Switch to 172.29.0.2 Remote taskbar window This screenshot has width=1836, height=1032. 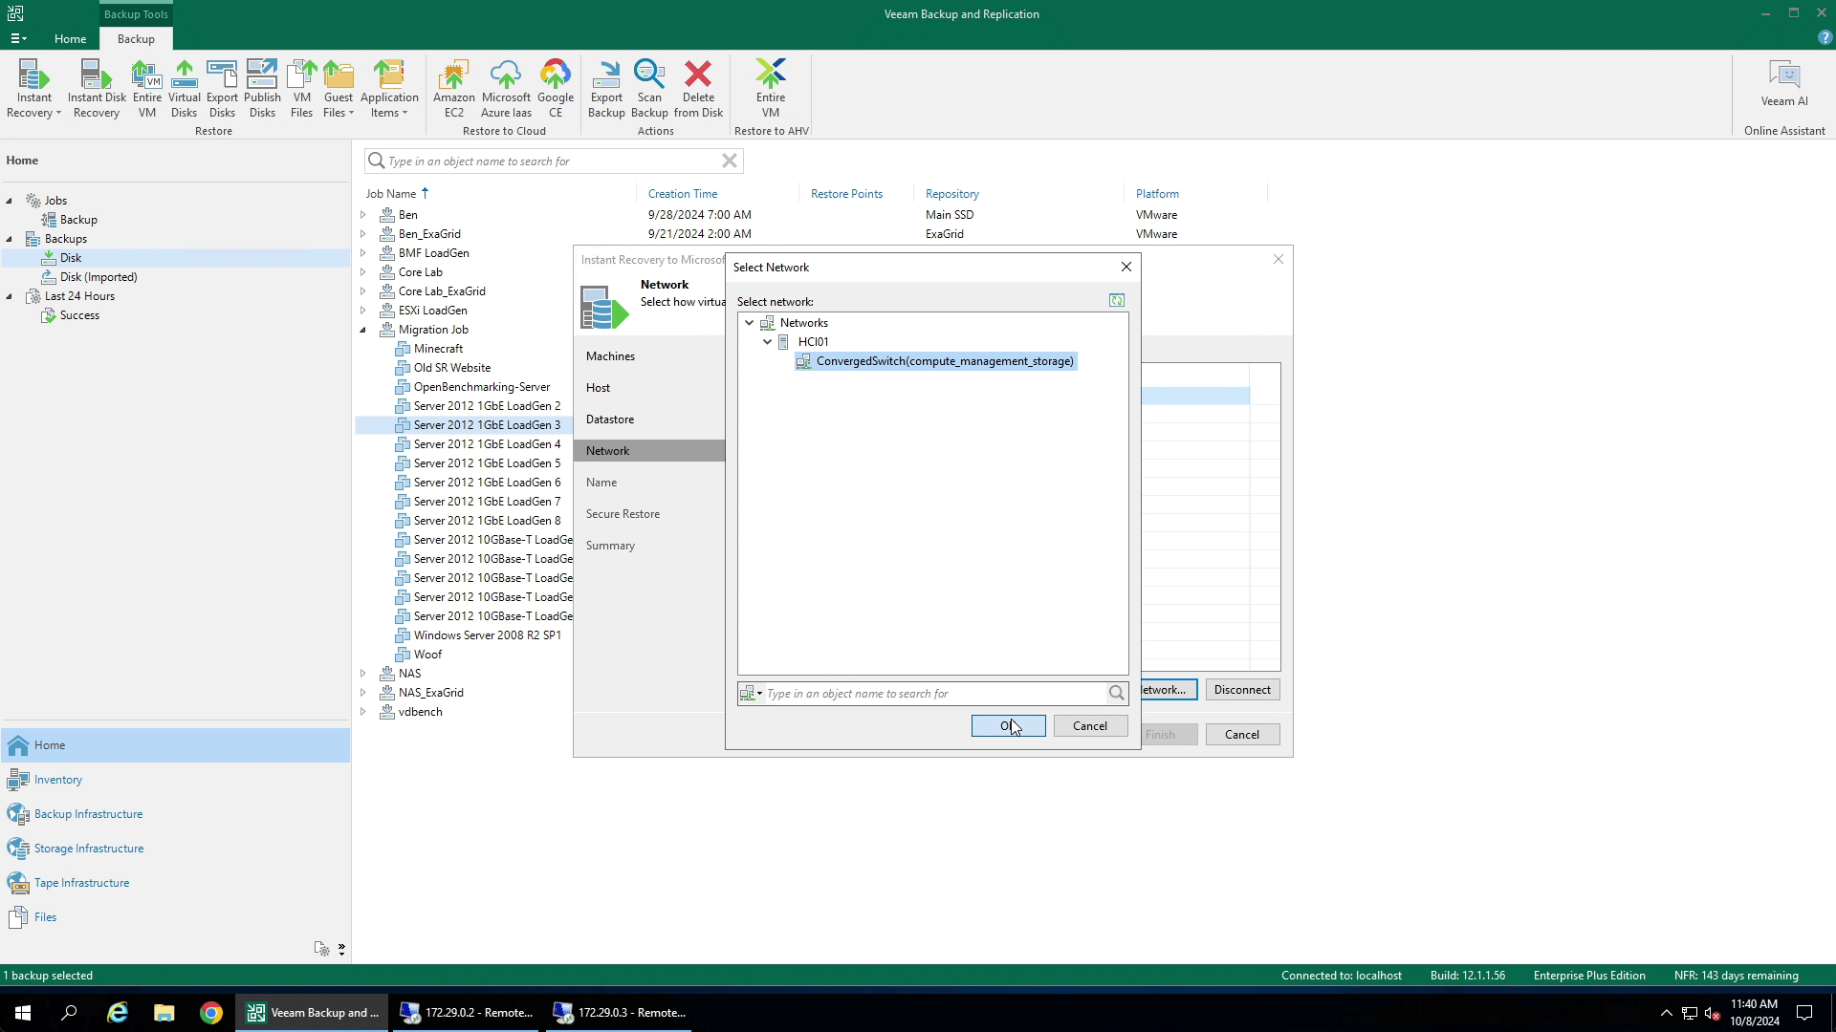(x=467, y=1013)
